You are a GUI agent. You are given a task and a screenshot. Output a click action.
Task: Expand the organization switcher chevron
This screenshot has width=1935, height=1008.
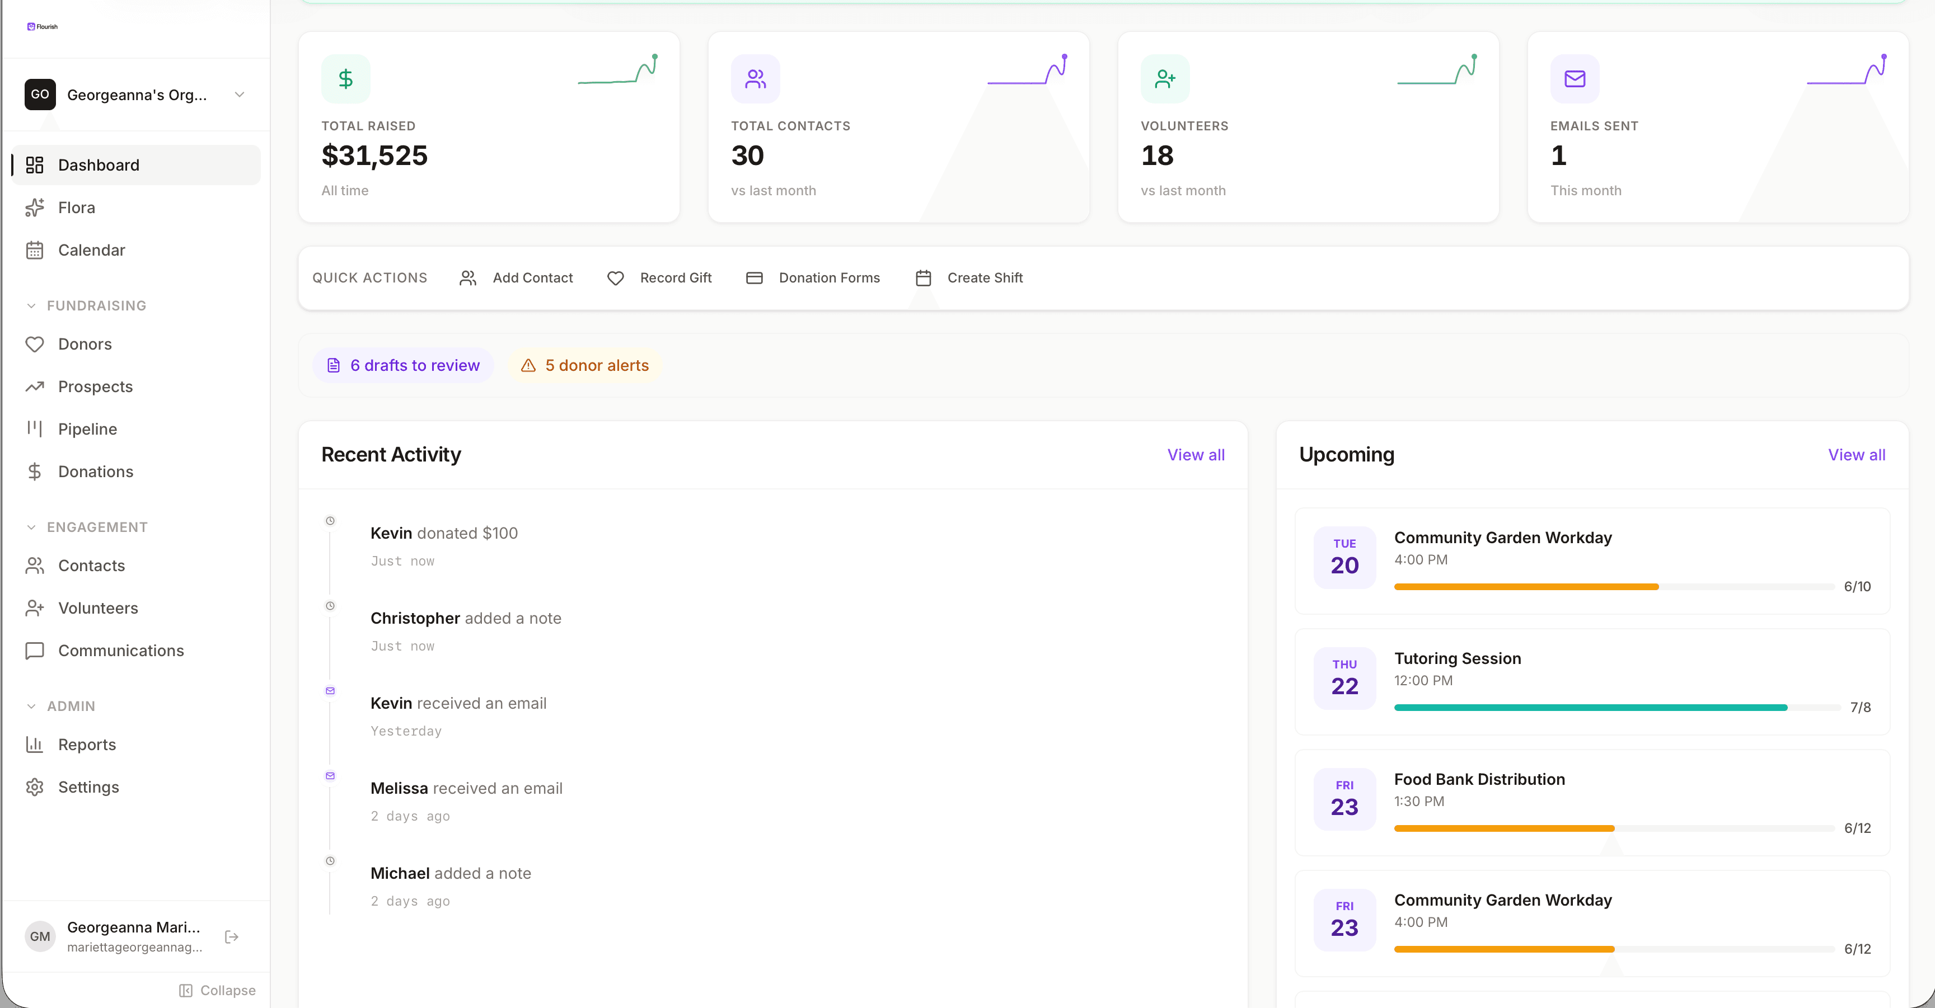[x=239, y=95]
